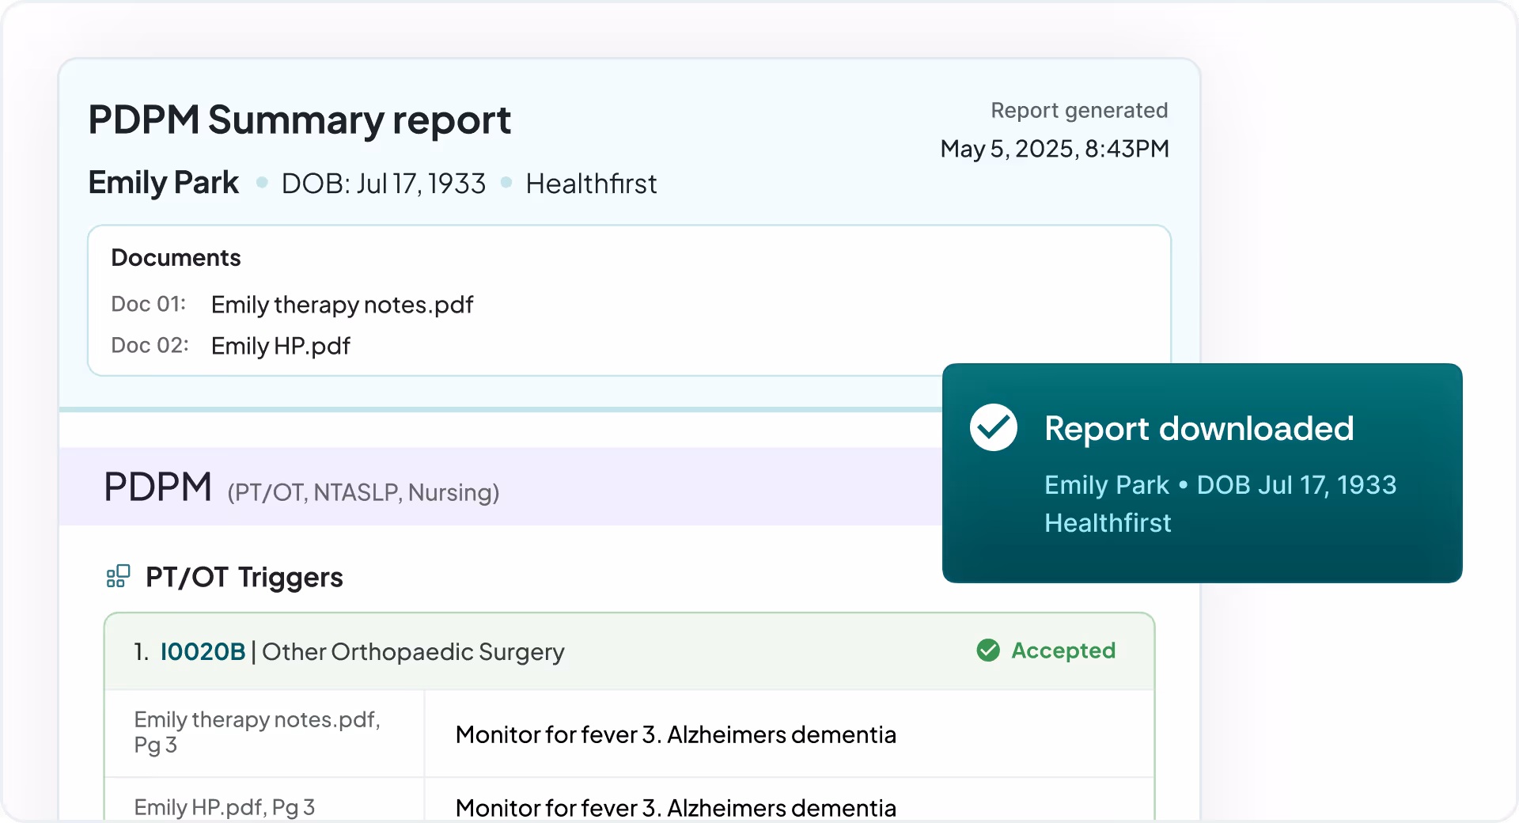Click Healthfirst payer in report header
Screen dimensions: 1519x823
(x=591, y=184)
